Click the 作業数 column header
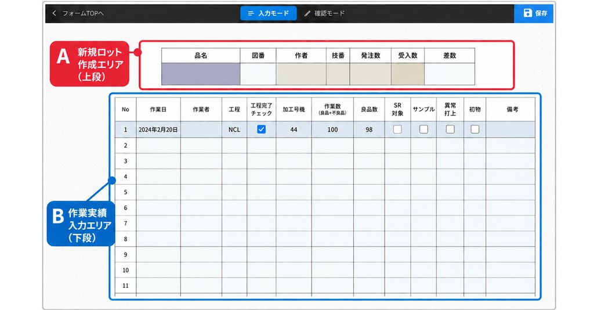The width and height of the screenshot is (601, 310). click(x=333, y=109)
